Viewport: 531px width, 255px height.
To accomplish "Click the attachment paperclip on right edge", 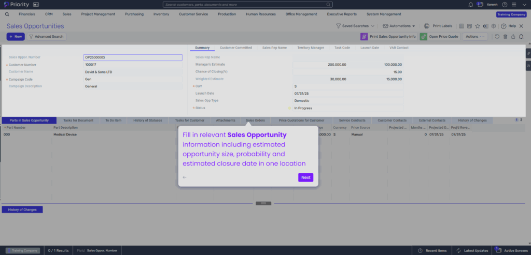I will (528, 53).
